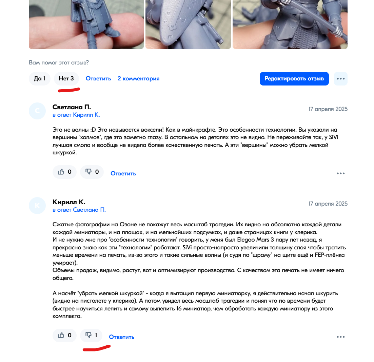Screen dimensions: 374x362
Task: Click Кирилл К.'s avatar circle
Action: [37, 206]
